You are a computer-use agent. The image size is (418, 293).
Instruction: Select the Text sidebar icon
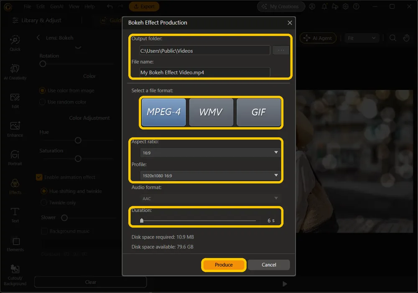click(x=15, y=215)
